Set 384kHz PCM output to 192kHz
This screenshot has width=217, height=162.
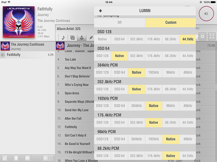click(154, 73)
